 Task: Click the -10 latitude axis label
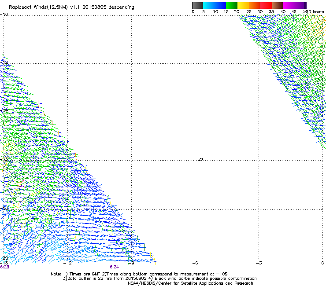point(4,15)
